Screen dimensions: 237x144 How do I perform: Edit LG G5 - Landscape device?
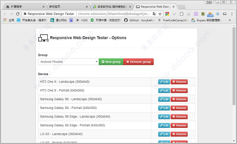(164, 134)
